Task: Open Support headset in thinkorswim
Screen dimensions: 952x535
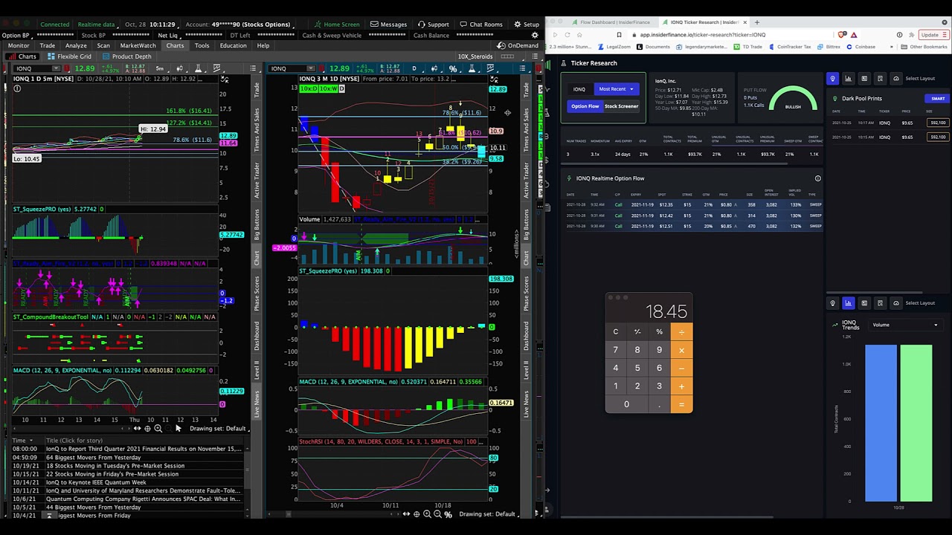Action: [433, 25]
